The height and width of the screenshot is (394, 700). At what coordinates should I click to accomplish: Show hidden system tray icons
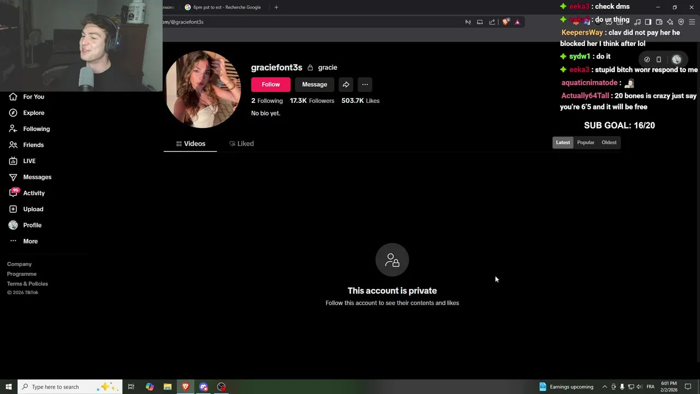[x=604, y=387]
